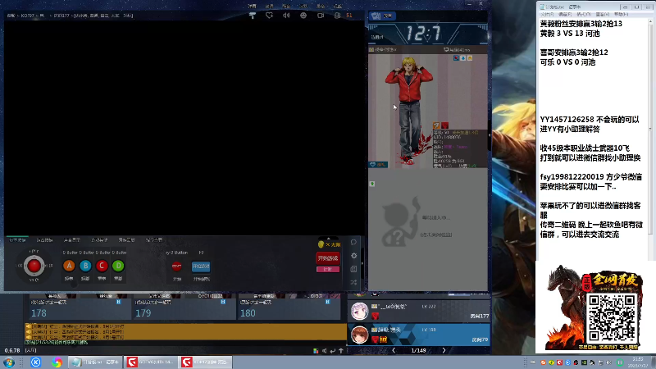Click the clock in the system tray
This screenshot has width=656, height=369.
tap(638, 362)
